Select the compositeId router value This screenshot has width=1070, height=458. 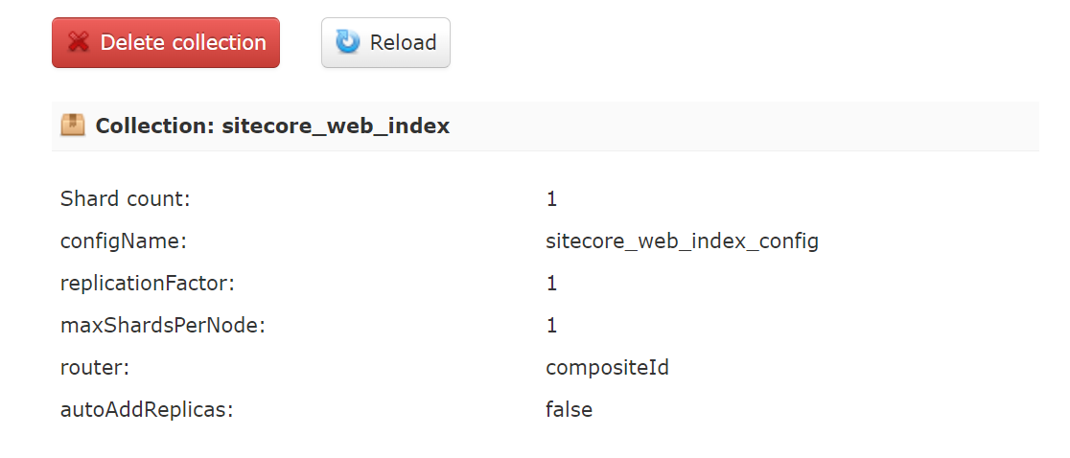tap(607, 368)
